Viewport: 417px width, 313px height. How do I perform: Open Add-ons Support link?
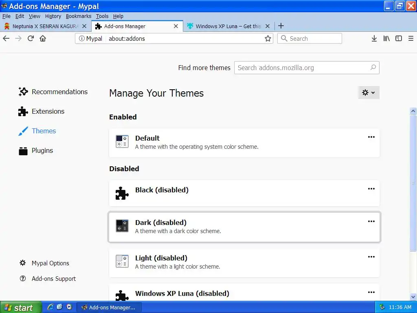pyautogui.click(x=48, y=279)
